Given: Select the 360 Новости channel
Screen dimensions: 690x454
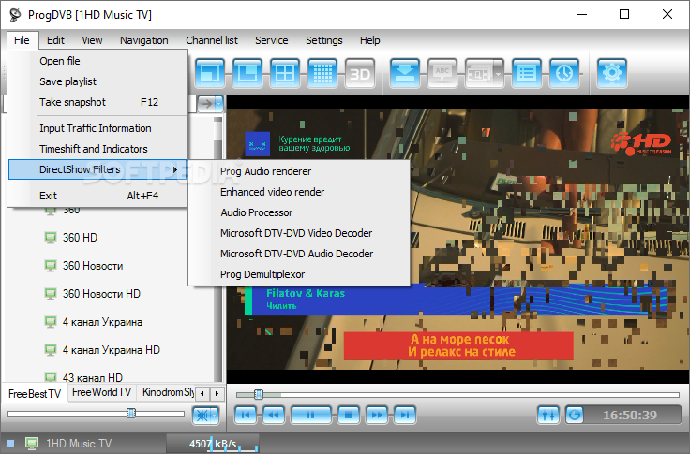Looking at the screenshot, I should coord(93,266).
